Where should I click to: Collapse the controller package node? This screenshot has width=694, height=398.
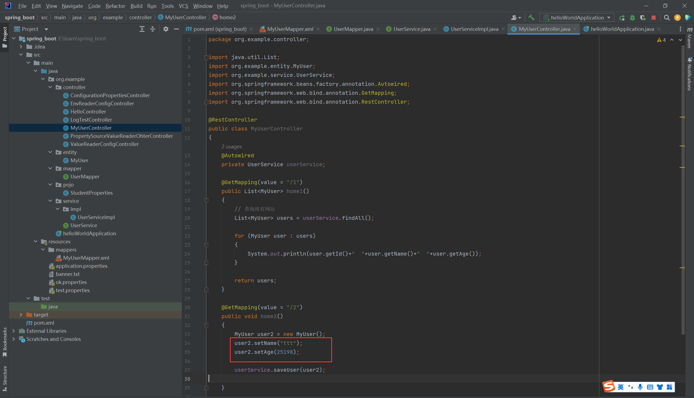click(50, 87)
